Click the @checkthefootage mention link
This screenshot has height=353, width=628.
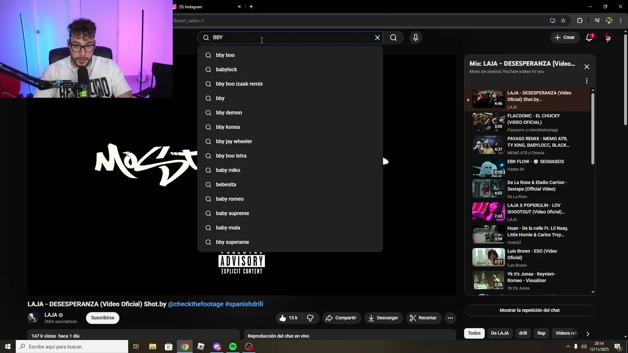(196, 304)
